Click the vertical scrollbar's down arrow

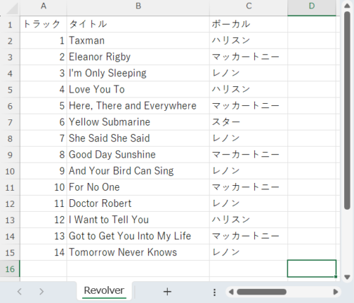click(347, 277)
